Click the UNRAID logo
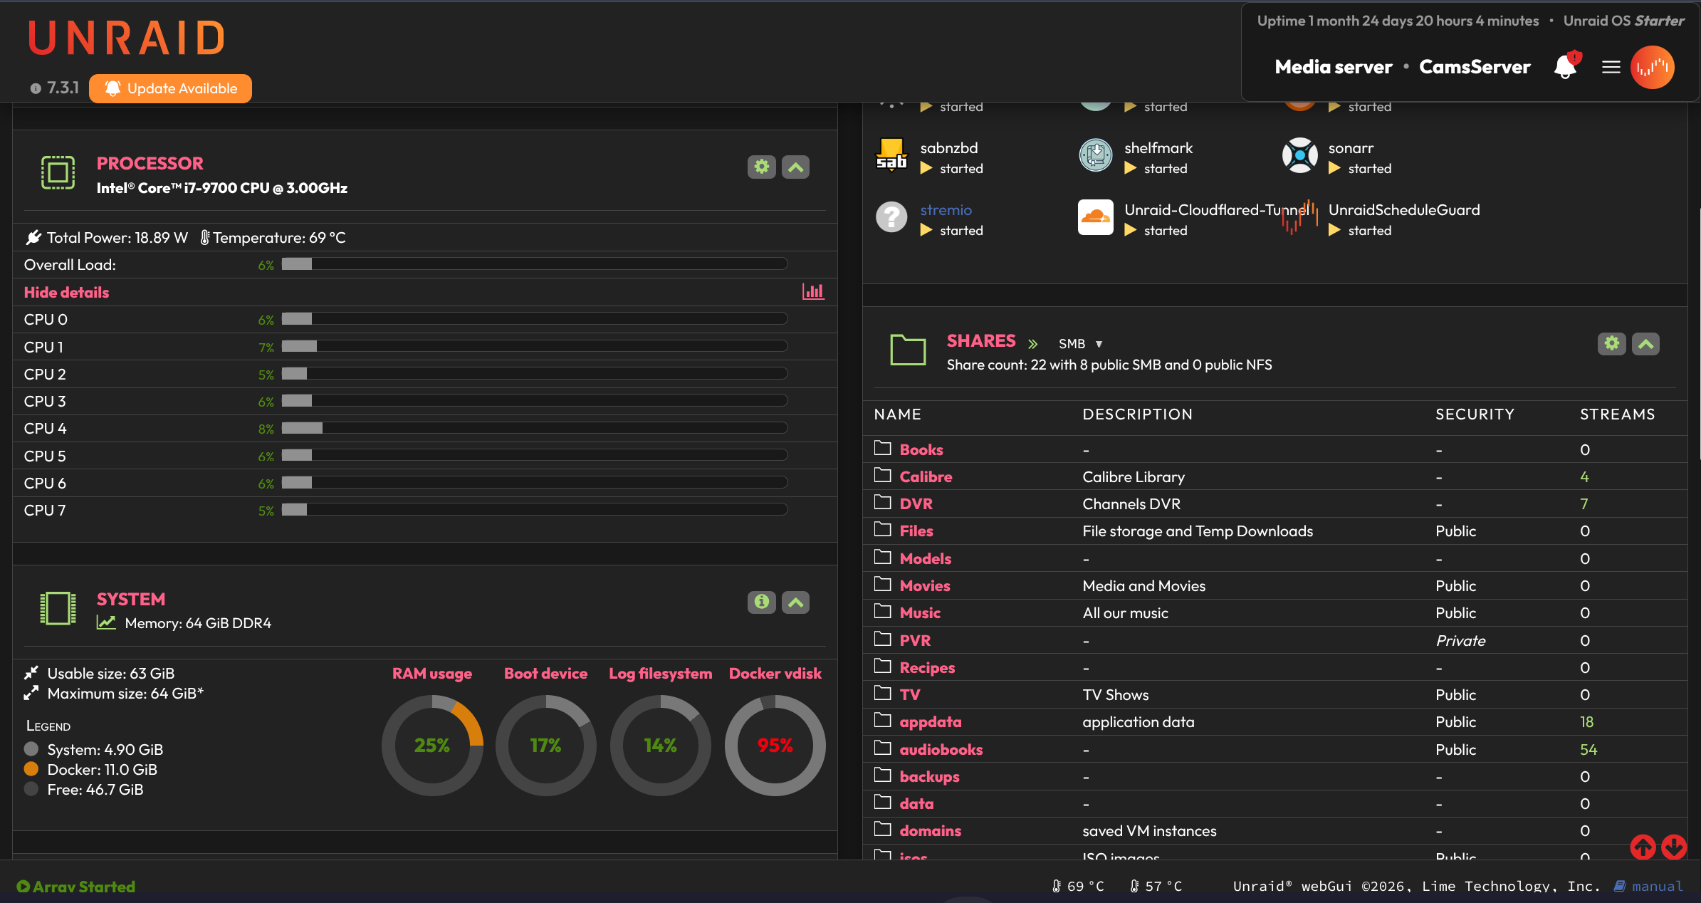The height and width of the screenshot is (903, 1701). [127, 38]
